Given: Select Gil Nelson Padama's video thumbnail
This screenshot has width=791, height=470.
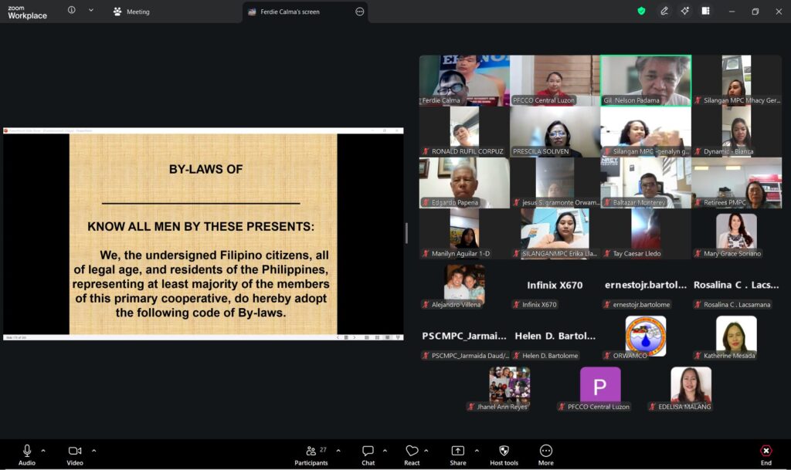Looking at the screenshot, I should [646, 80].
